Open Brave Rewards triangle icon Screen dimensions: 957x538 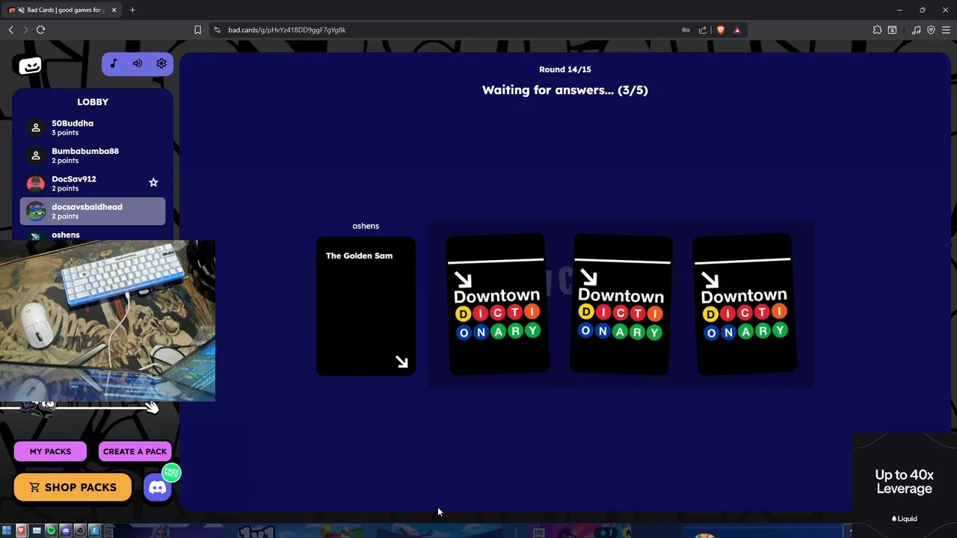click(737, 30)
